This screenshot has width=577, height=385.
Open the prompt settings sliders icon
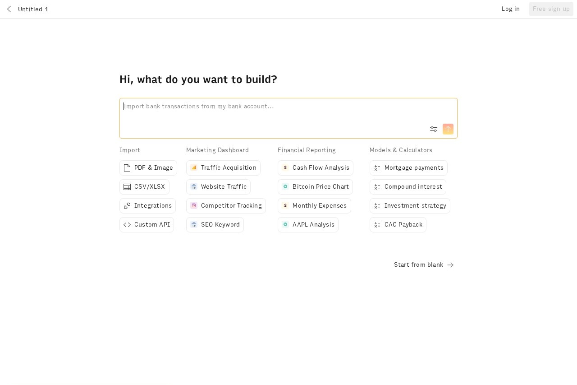click(x=433, y=129)
